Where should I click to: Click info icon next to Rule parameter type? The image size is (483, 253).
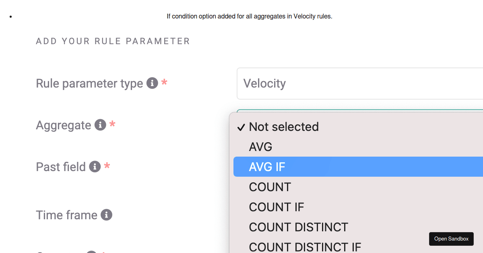pyautogui.click(x=152, y=83)
